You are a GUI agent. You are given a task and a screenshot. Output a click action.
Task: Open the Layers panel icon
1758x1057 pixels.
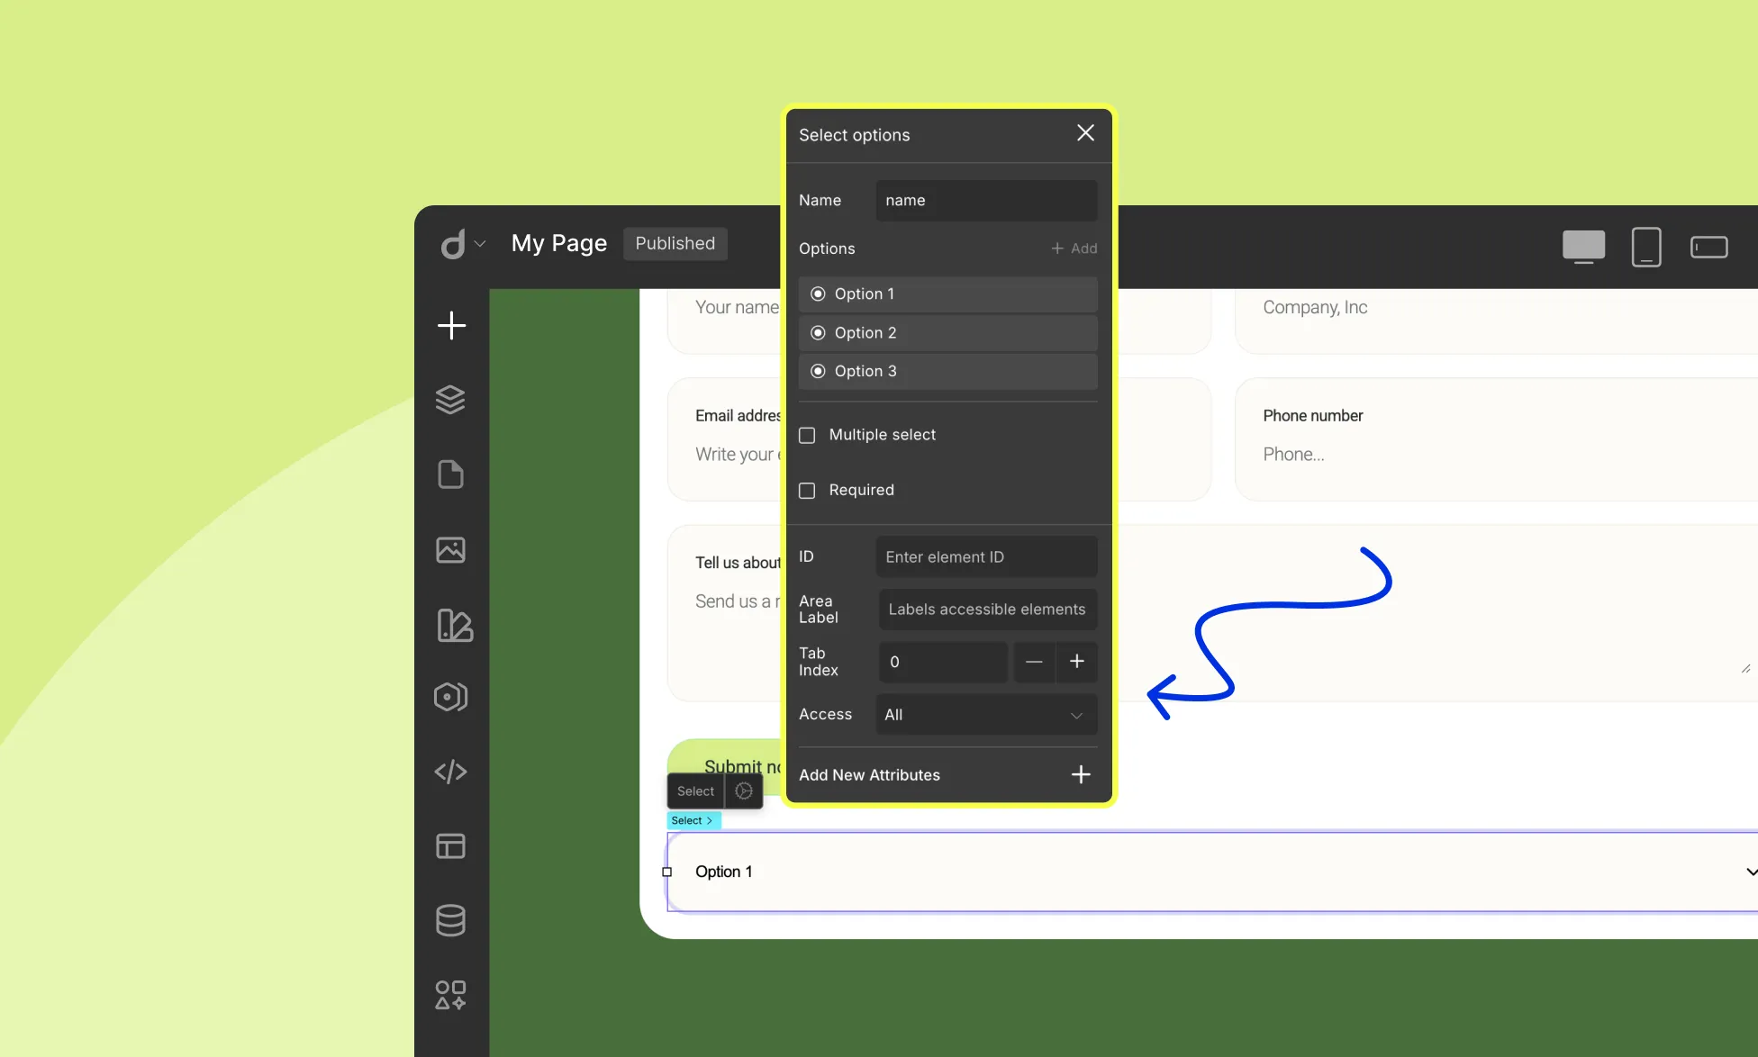(x=450, y=400)
